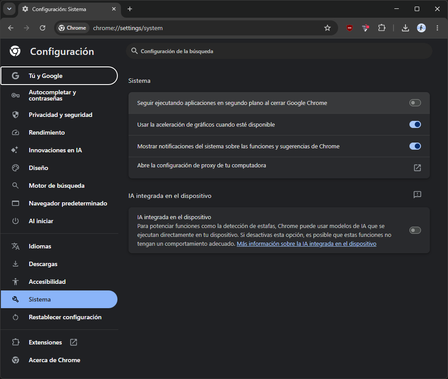Image resolution: width=448 pixels, height=379 pixels.
Task: Open a new tab with plus button
Action: [x=130, y=9]
